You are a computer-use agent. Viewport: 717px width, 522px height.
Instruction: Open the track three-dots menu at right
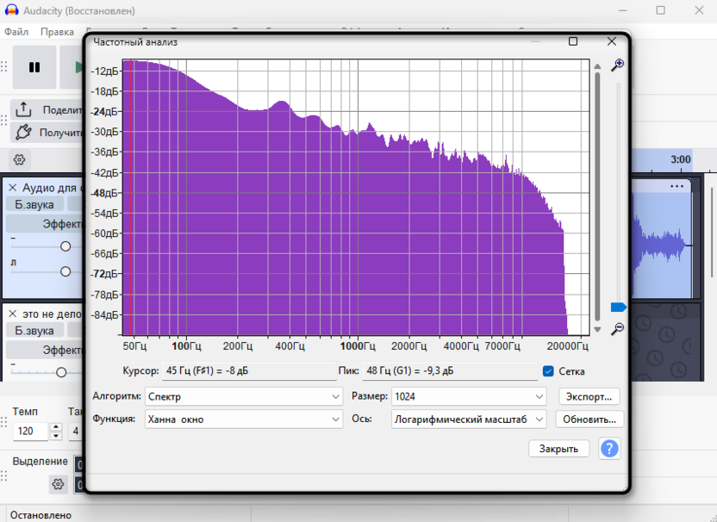click(676, 186)
